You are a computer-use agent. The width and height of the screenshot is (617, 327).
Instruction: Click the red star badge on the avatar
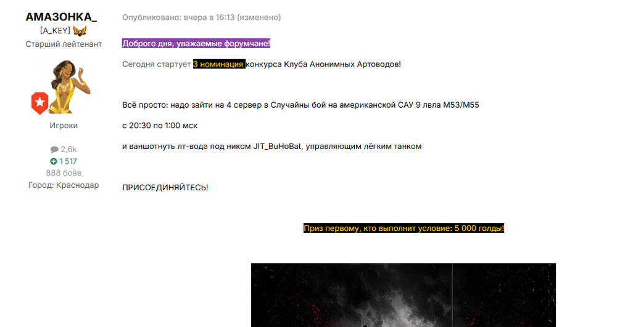point(39,103)
